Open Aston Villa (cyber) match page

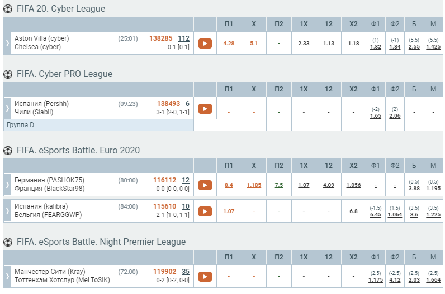37,38
